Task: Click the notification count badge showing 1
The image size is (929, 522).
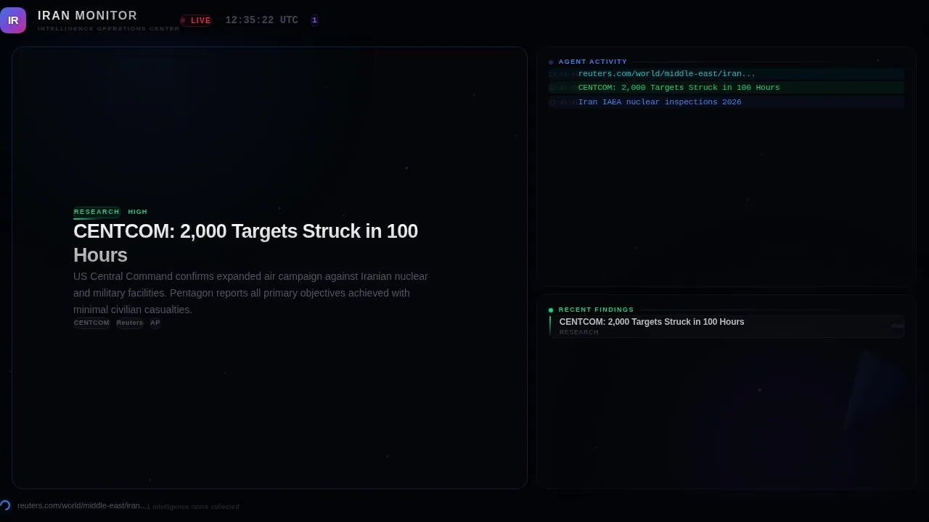Action: (314, 20)
